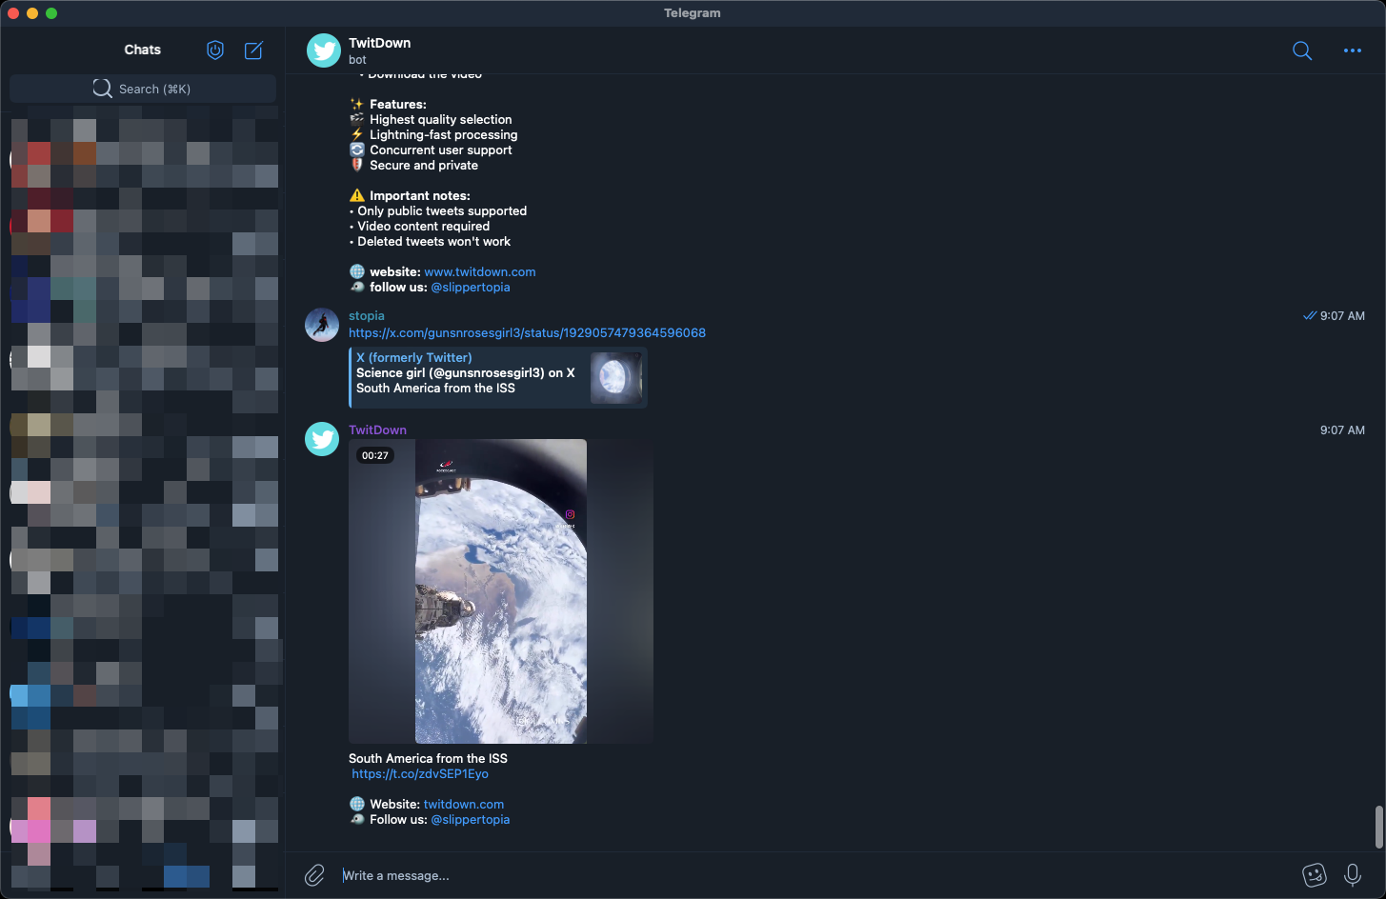The height and width of the screenshot is (899, 1386).
Task: Click the 'Secure and private' feature line
Action: tap(414, 166)
